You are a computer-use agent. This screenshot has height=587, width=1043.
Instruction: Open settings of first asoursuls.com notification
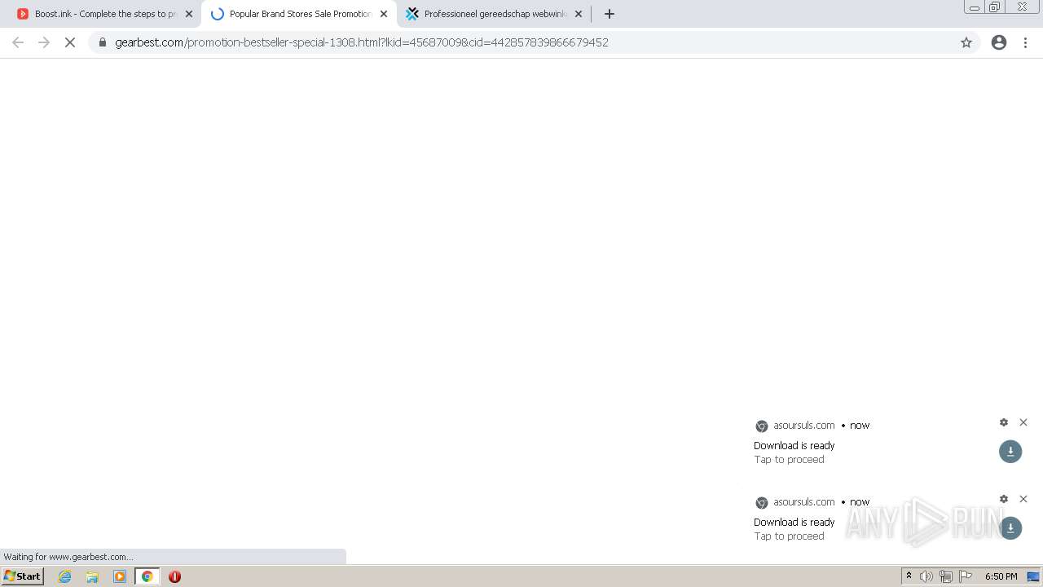[1004, 422]
